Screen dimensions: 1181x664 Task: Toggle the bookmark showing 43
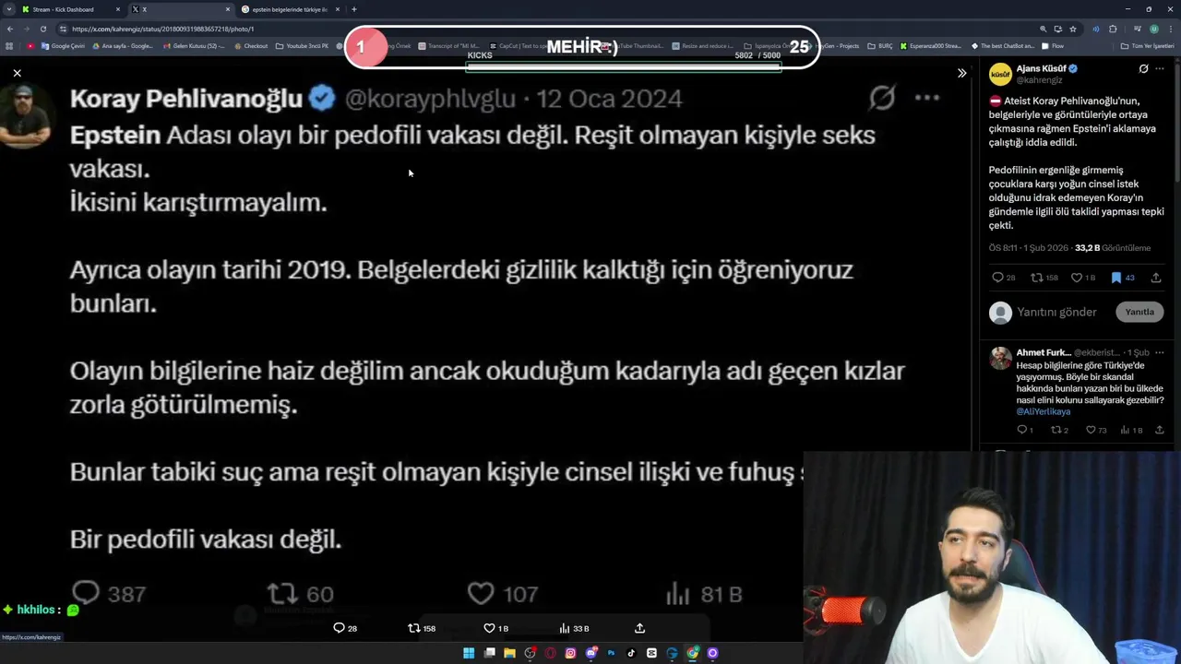[1122, 278]
